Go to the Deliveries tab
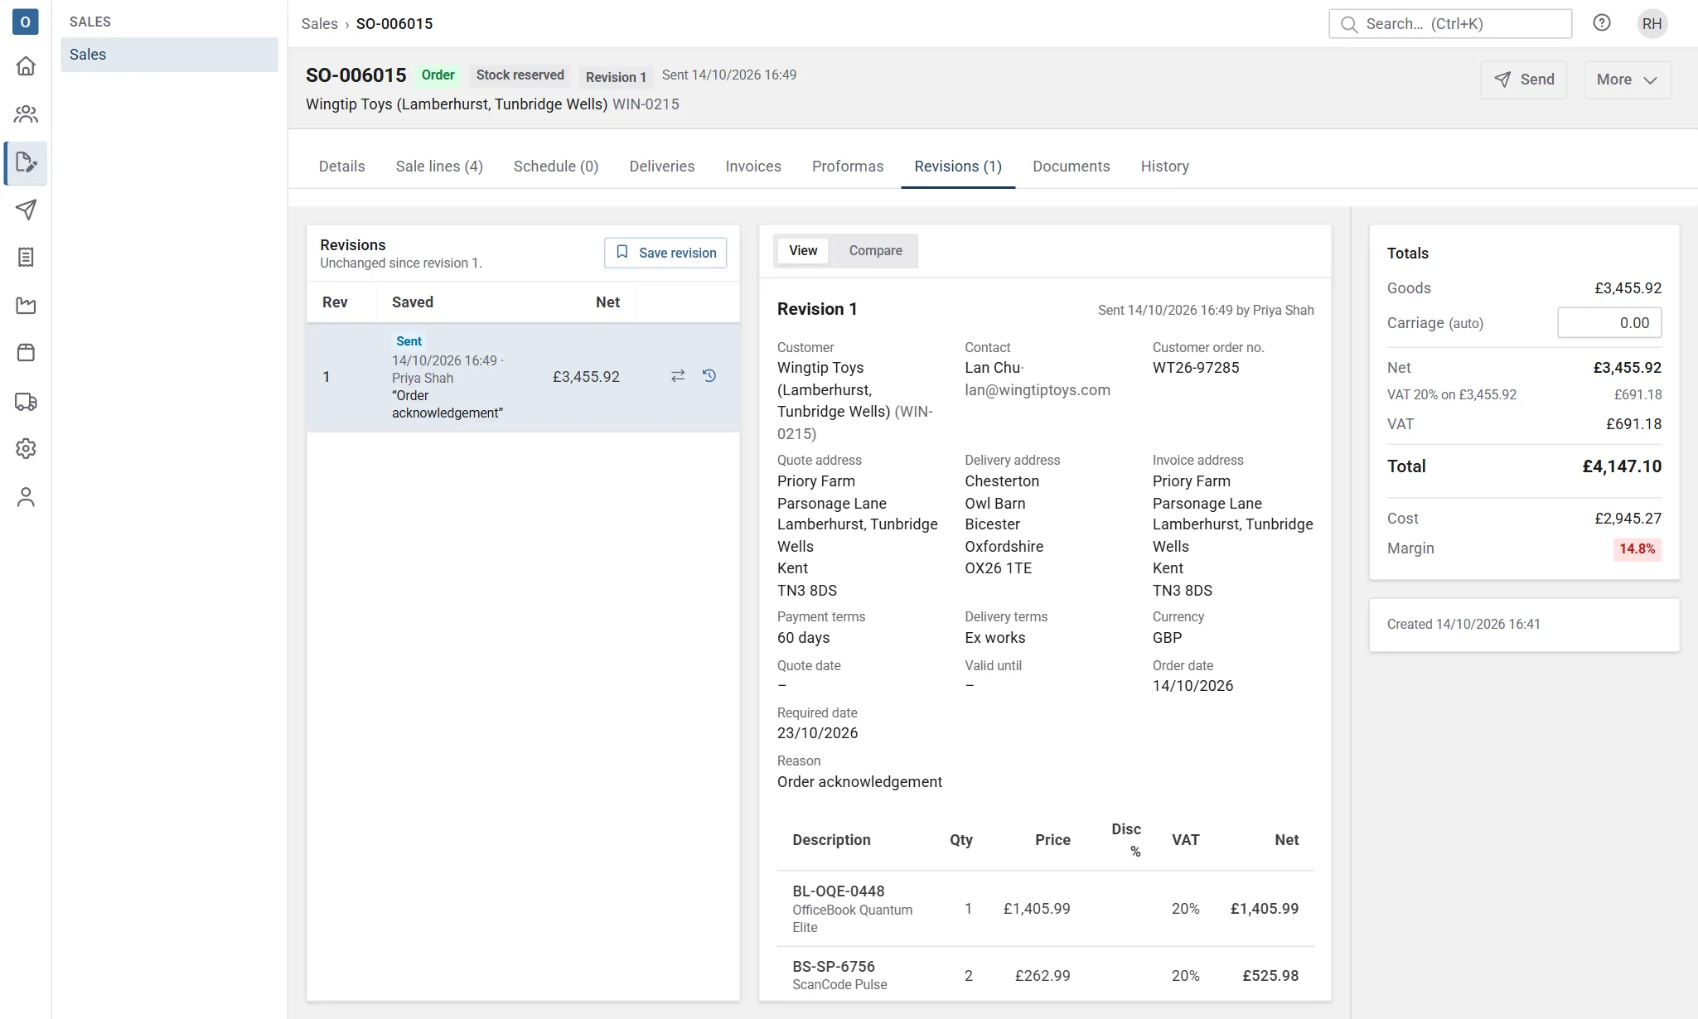The width and height of the screenshot is (1698, 1019). click(x=662, y=167)
